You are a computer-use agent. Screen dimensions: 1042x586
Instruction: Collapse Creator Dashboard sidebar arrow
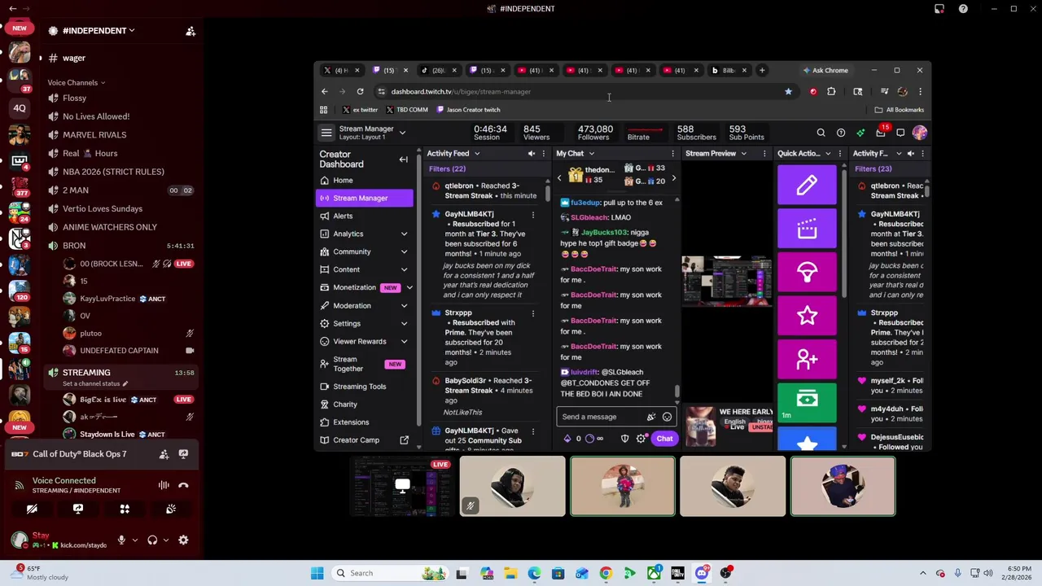[x=403, y=160]
